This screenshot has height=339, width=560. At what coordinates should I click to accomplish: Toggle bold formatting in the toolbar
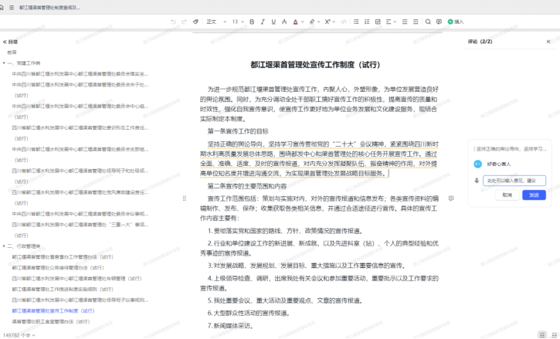point(253,22)
